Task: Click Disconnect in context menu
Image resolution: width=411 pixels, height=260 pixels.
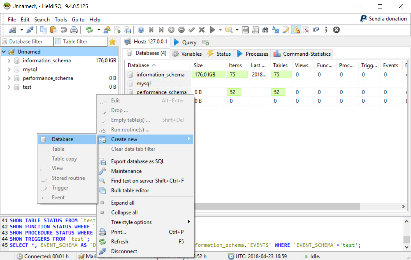Action: [x=145, y=251]
